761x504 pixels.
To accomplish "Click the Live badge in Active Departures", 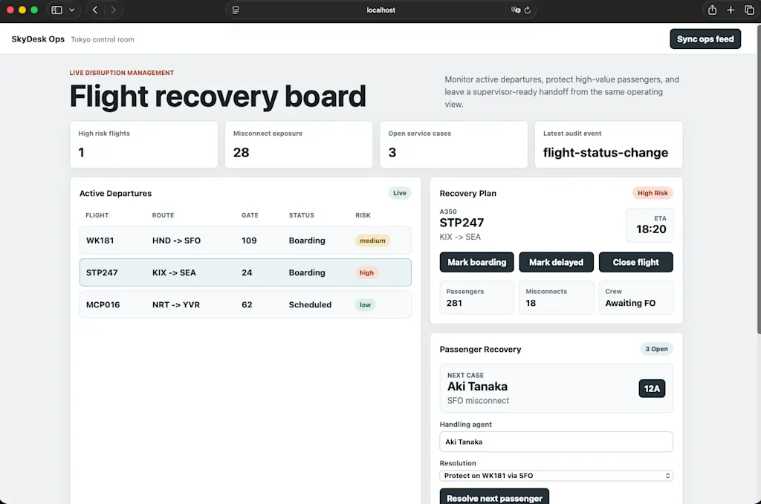I will (399, 193).
